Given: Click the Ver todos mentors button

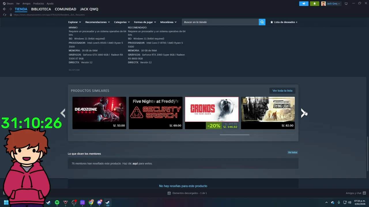Looking at the screenshot, I should point(292,152).
